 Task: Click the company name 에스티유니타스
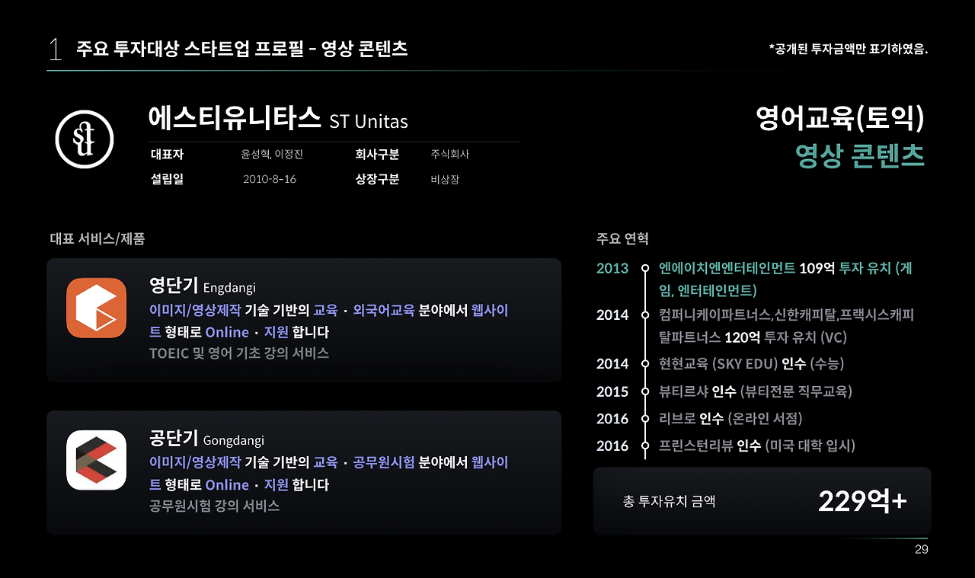[x=235, y=118]
